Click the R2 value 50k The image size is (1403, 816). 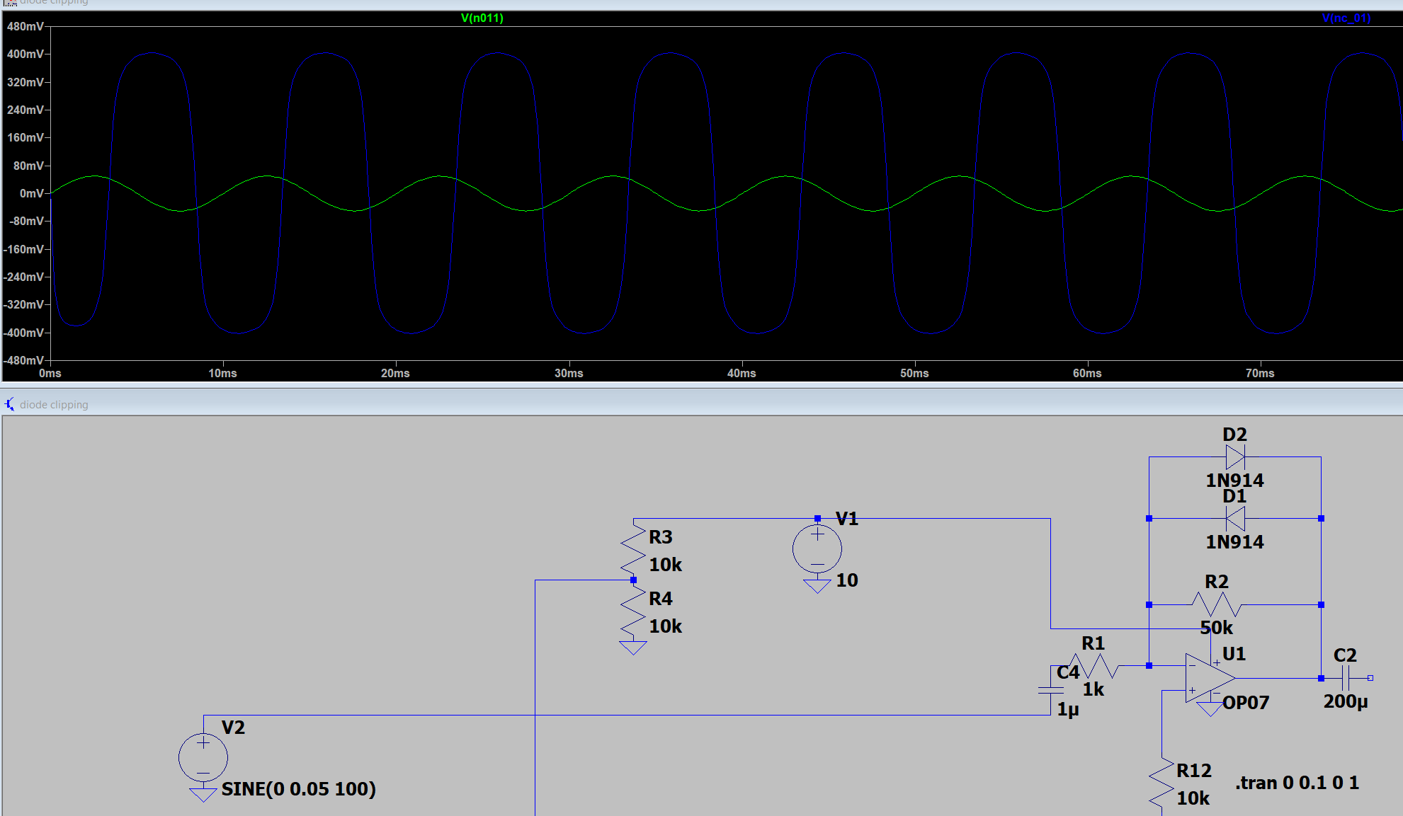point(1217,628)
